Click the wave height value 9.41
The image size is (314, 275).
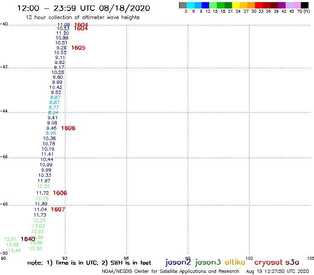[53, 118]
